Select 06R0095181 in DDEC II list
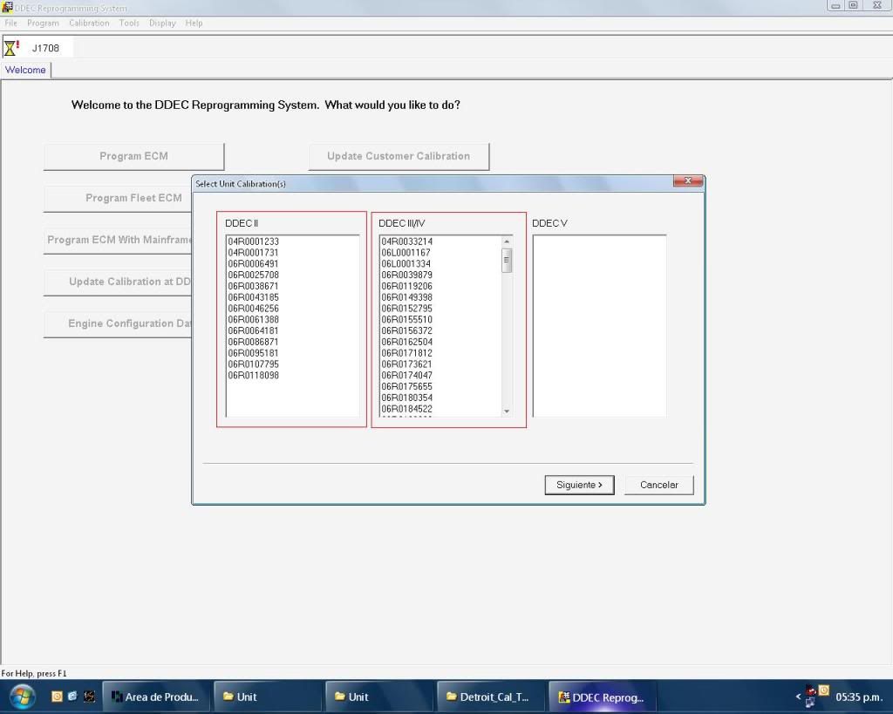 (x=254, y=353)
